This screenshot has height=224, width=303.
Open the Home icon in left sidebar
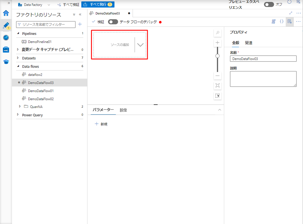pyautogui.click(x=6, y=13)
